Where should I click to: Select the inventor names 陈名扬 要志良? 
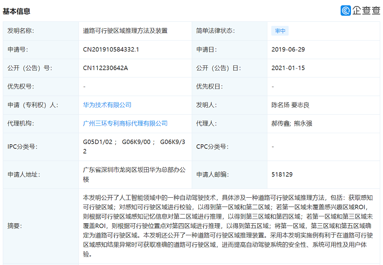291,105
